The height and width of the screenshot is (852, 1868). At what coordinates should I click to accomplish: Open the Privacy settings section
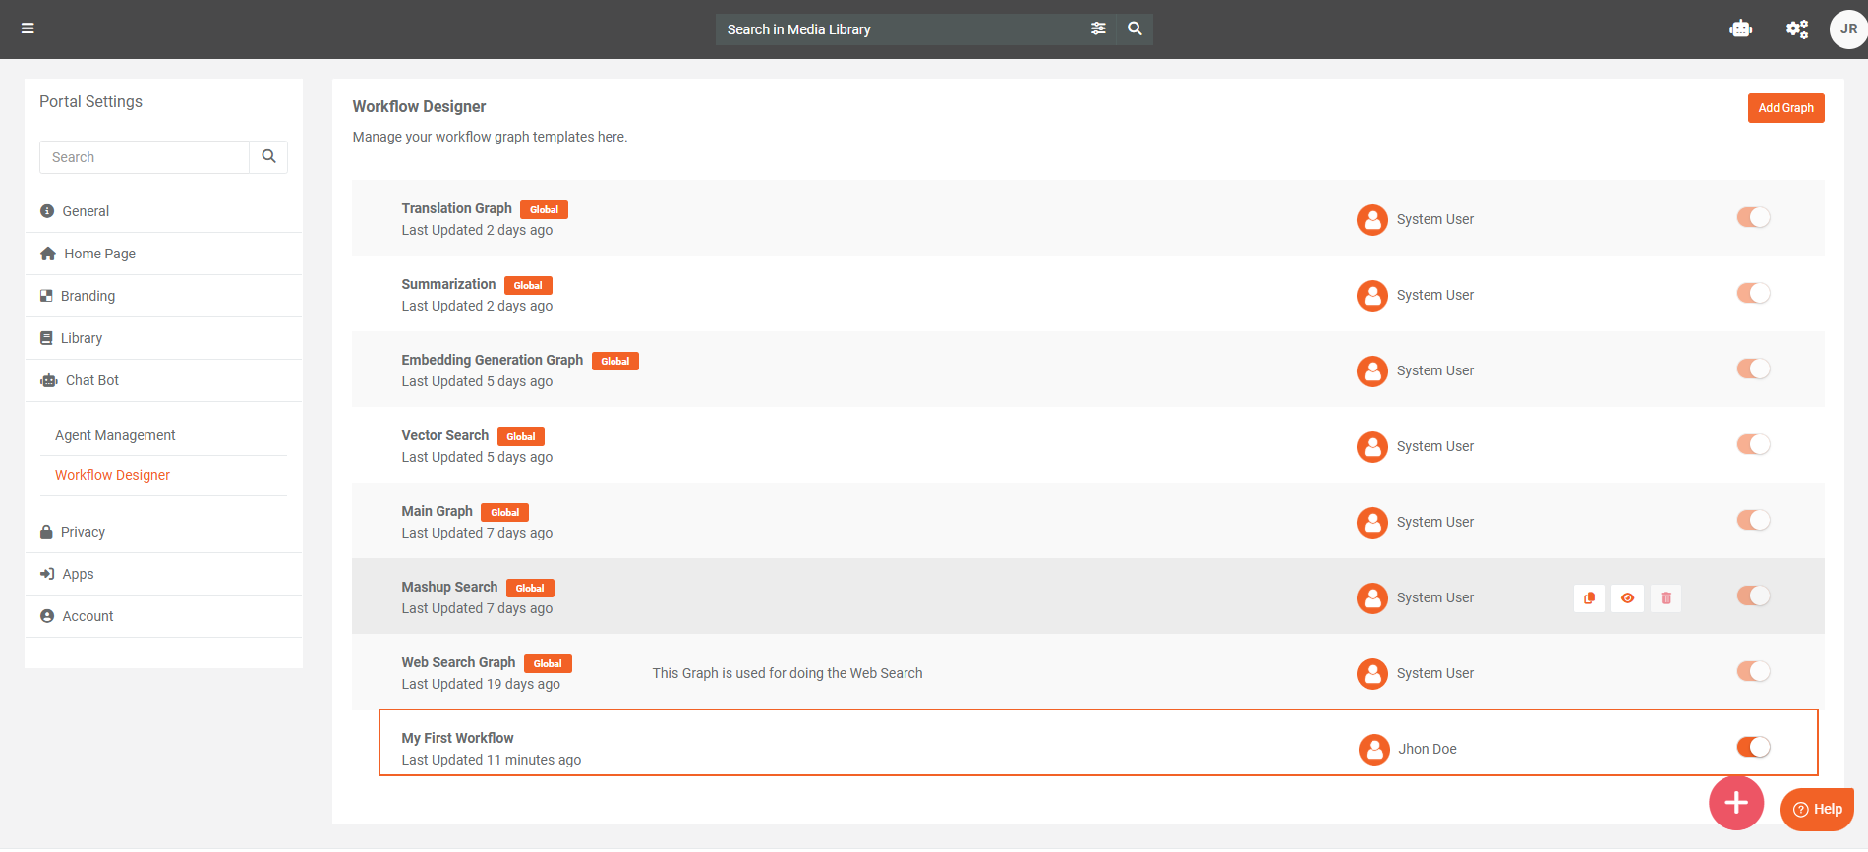(x=83, y=532)
